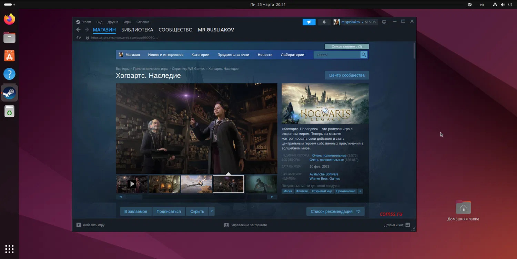Click the Приключенческие игры breadcrumb
The width and height of the screenshot is (517, 259).
point(151,69)
